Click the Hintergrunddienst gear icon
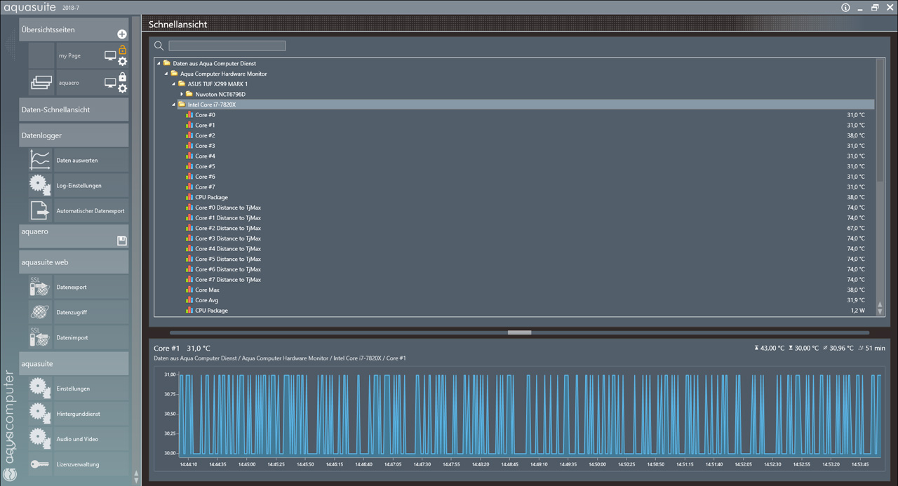The image size is (898, 486). 41,413
